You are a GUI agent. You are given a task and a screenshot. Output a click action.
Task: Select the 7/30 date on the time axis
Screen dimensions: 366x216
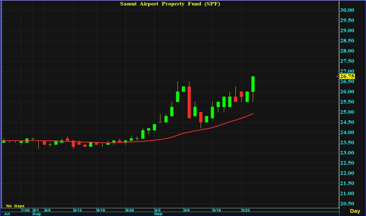[26, 210]
